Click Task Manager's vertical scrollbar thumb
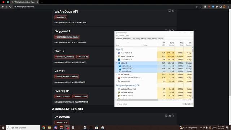The height and width of the screenshot is (130, 231). (192, 51)
